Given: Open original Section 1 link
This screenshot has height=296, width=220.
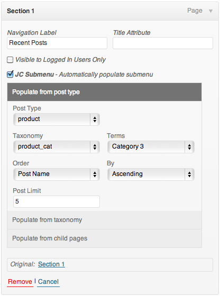Looking at the screenshot, I should coord(51,264).
